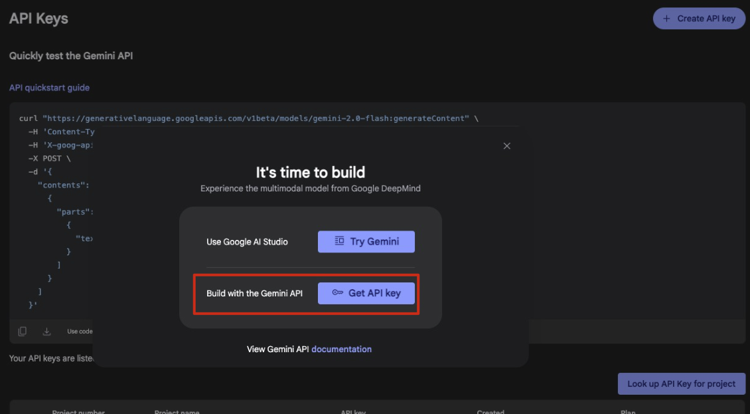
Task: Click 'Use Google AI Studio' label
Action: [247, 242]
